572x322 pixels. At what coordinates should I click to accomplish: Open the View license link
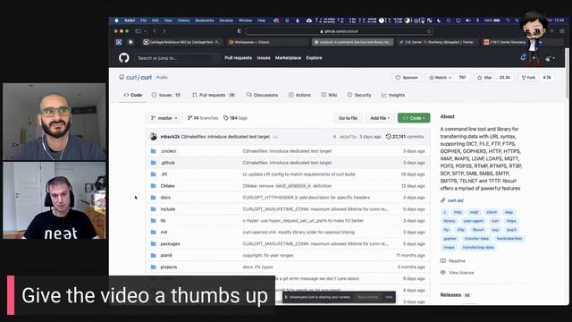[461, 273]
